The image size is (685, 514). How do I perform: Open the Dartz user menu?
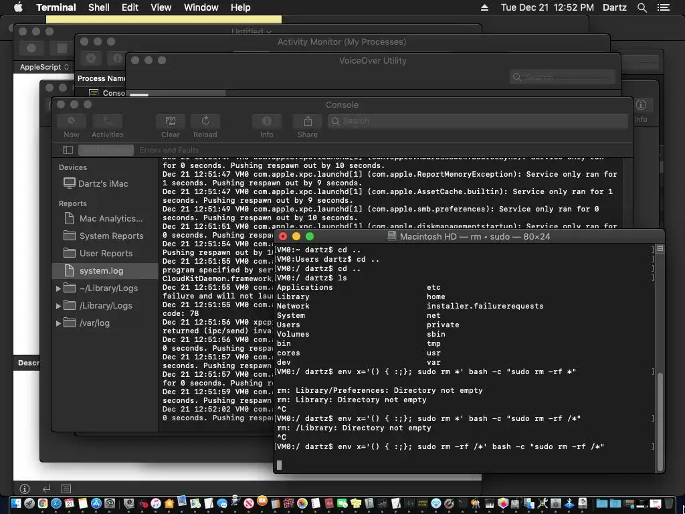(x=614, y=7)
